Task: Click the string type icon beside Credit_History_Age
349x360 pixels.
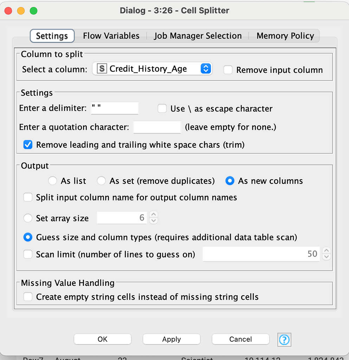Action: click(x=101, y=69)
